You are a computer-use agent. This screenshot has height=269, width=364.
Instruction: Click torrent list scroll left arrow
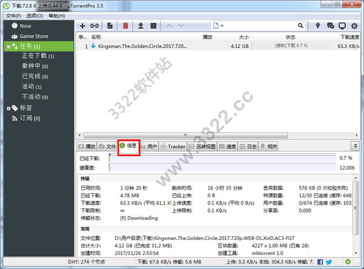point(79,135)
